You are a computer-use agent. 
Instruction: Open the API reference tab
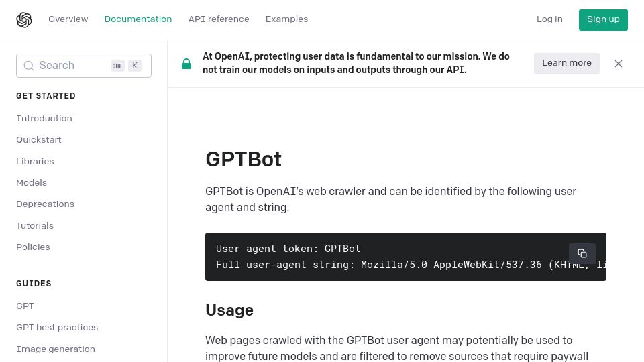(x=219, y=19)
